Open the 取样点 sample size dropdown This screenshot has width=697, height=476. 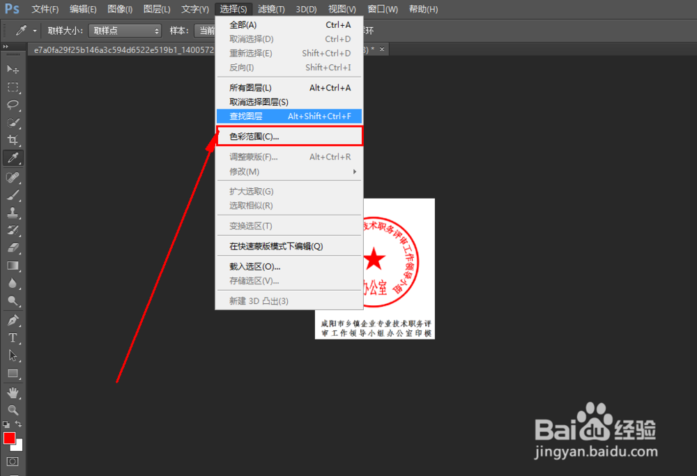125,31
